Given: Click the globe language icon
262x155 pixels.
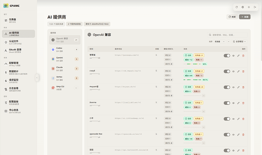Looking at the screenshot, I should (243, 7).
